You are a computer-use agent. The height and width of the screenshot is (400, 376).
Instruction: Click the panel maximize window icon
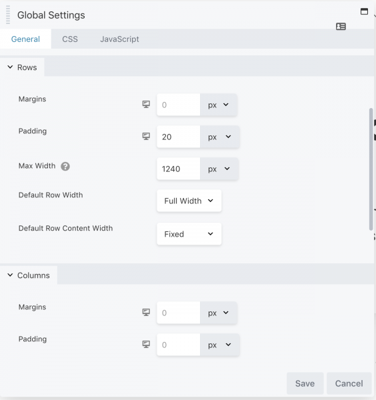364,11
